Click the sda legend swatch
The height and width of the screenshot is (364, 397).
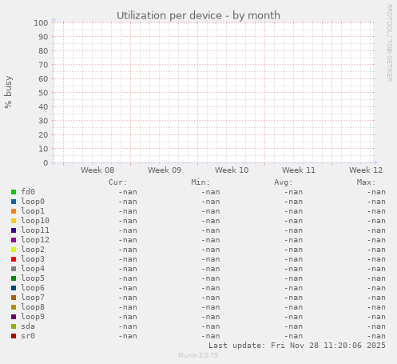point(14,326)
